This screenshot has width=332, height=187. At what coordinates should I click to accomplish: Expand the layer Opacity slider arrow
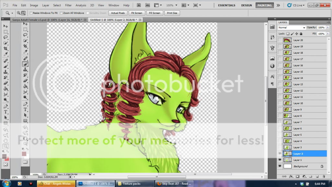coord(328,27)
